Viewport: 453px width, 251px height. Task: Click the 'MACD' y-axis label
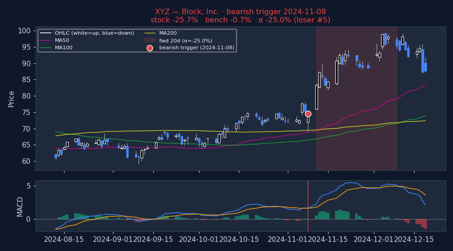tap(20, 206)
